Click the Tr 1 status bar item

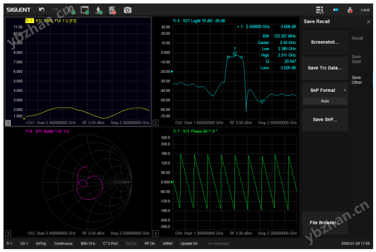tap(9, 244)
